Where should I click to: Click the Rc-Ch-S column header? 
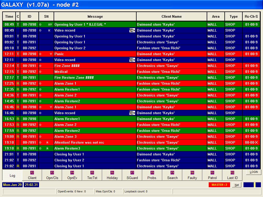pyautogui.click(x=251, y=16)
